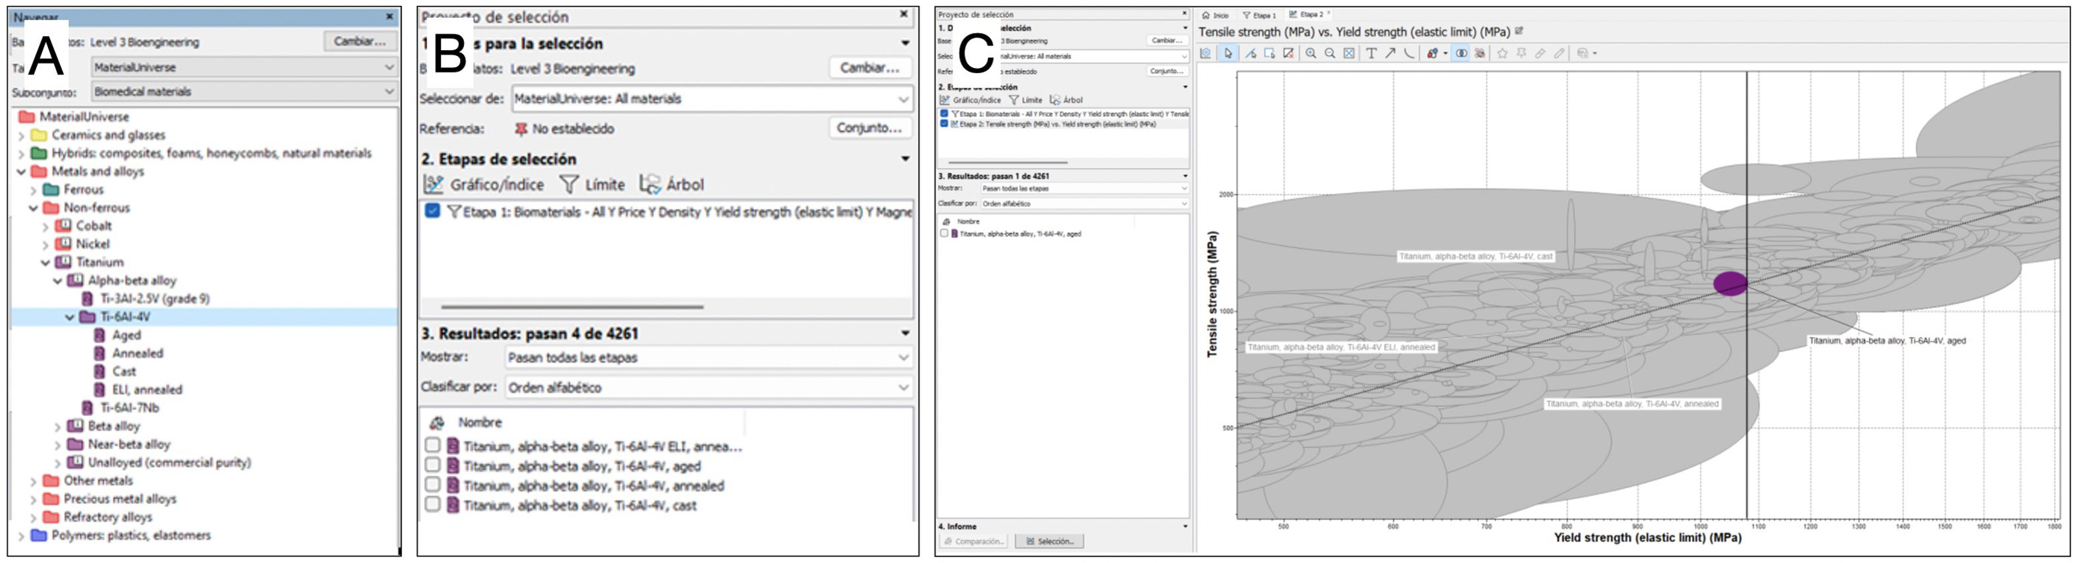This screenshot has width=2077, height=563.
Task: Open the MaterialUniverse table dropdown in panel A
Action: [243, 68]
